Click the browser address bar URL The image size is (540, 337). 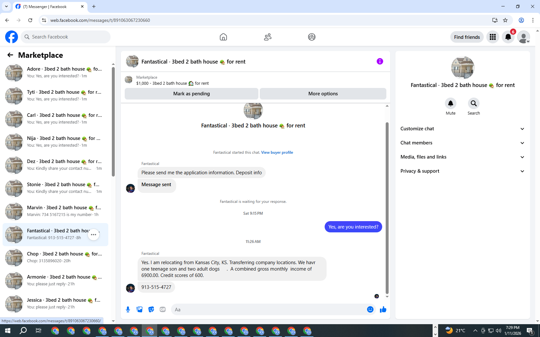tap(100, 20)
